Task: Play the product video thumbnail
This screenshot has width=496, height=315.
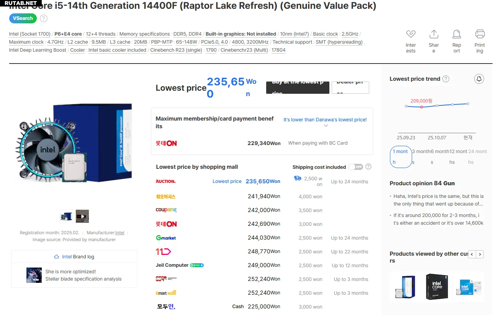Action: [82, 216]
